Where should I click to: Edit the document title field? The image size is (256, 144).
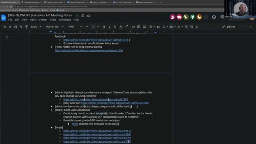tap(40, 15)
